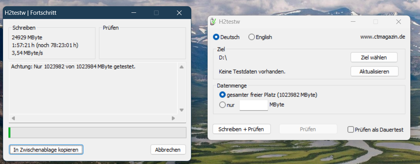Choose the 'nur' MByte amount option
420x164 pixels.
tap(222, 105)
